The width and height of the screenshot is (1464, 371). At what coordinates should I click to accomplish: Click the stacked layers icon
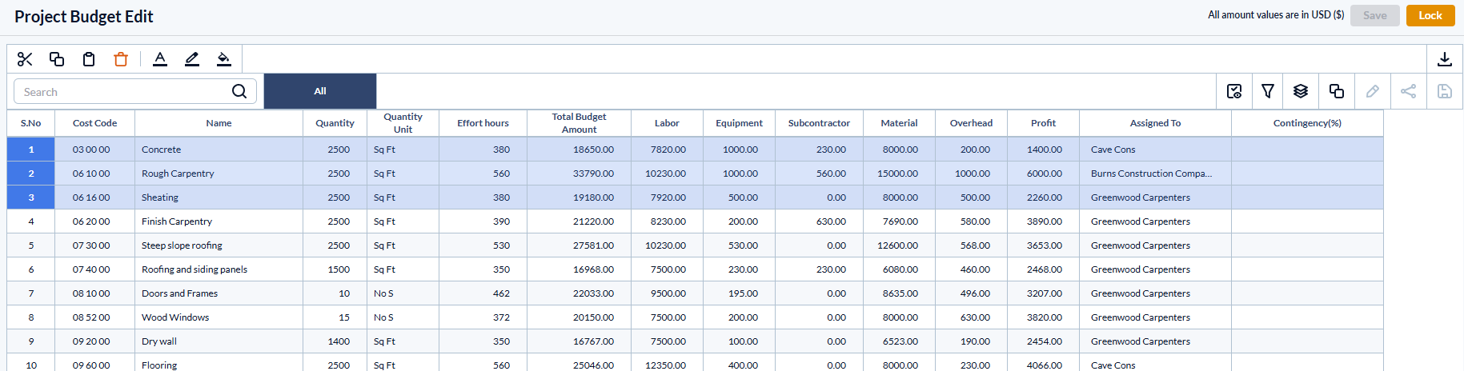[x=1301, y=91]
